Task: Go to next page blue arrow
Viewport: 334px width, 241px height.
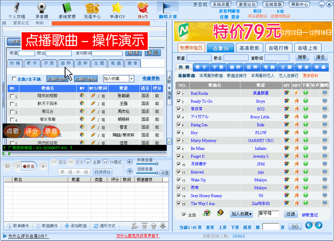Action: (x=319, y=225)
